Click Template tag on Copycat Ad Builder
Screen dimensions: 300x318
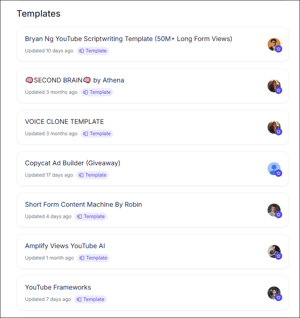coord(92,175)
